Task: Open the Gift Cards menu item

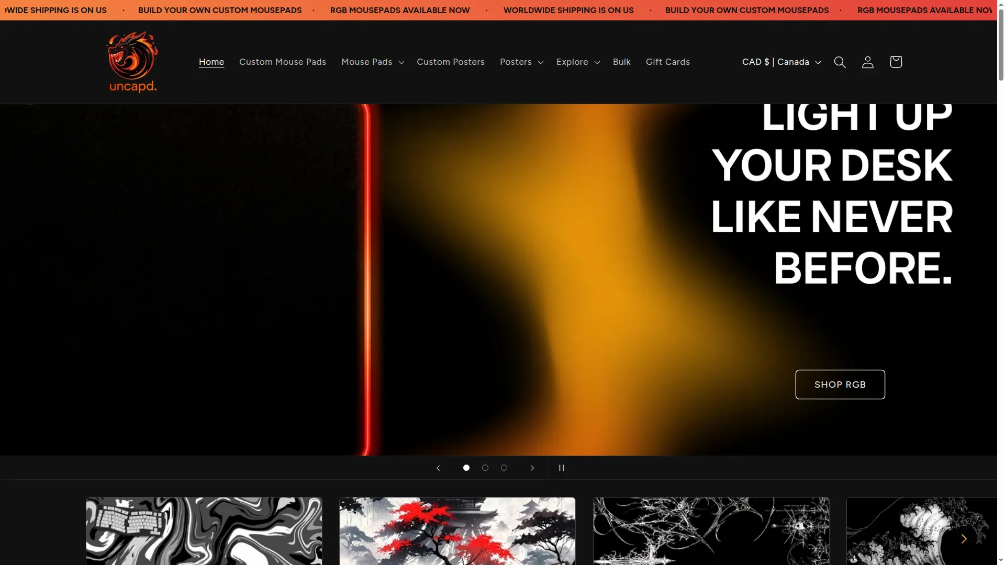Action: (x=668, y=62)
